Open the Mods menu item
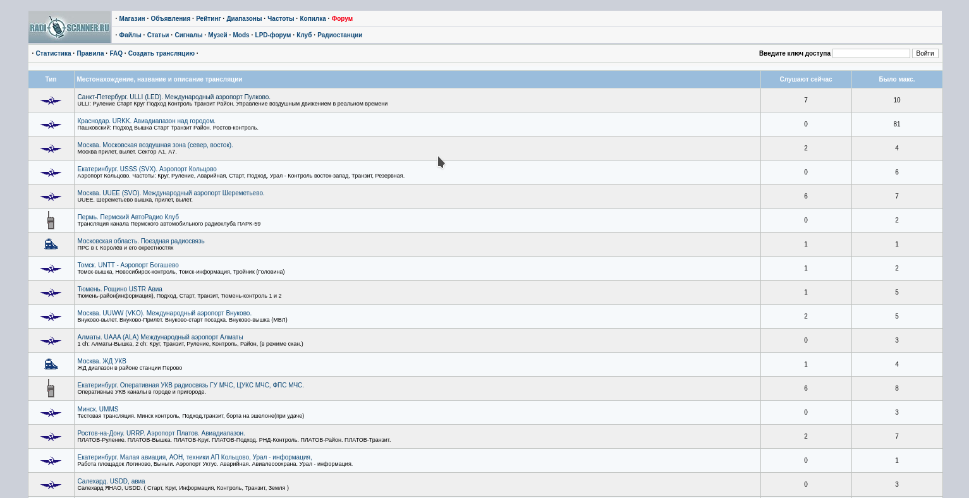Screen dimensions: 969x498 (241, 35)
